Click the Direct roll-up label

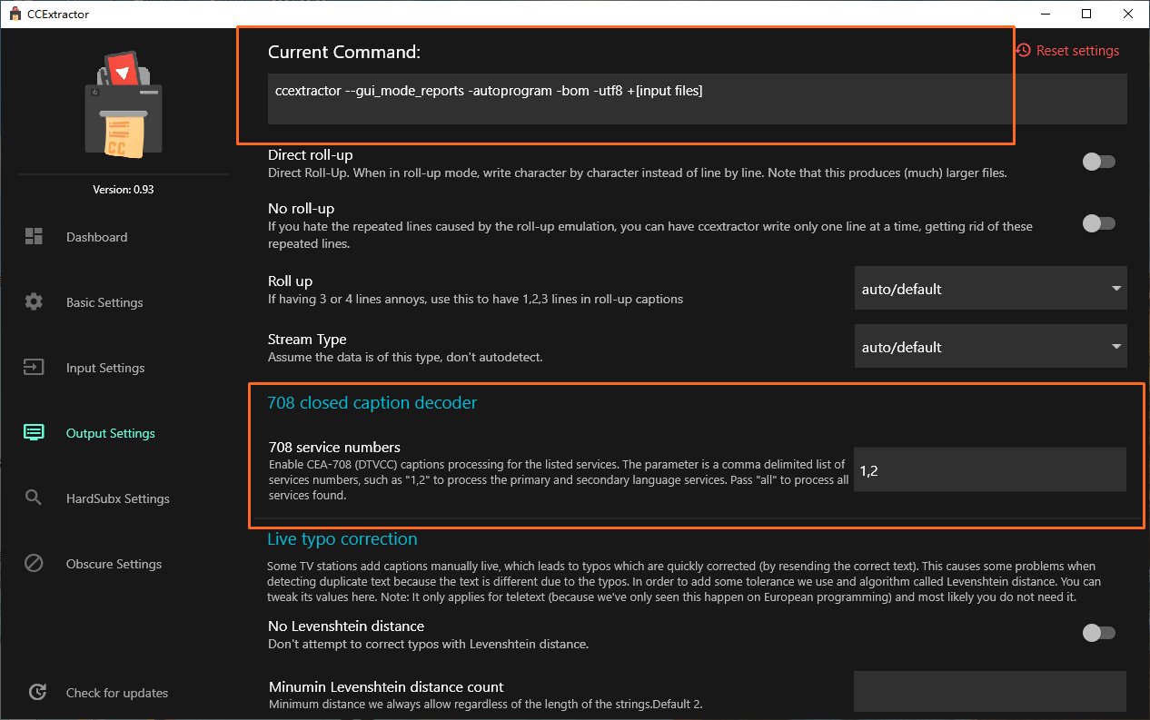point(311,155)
